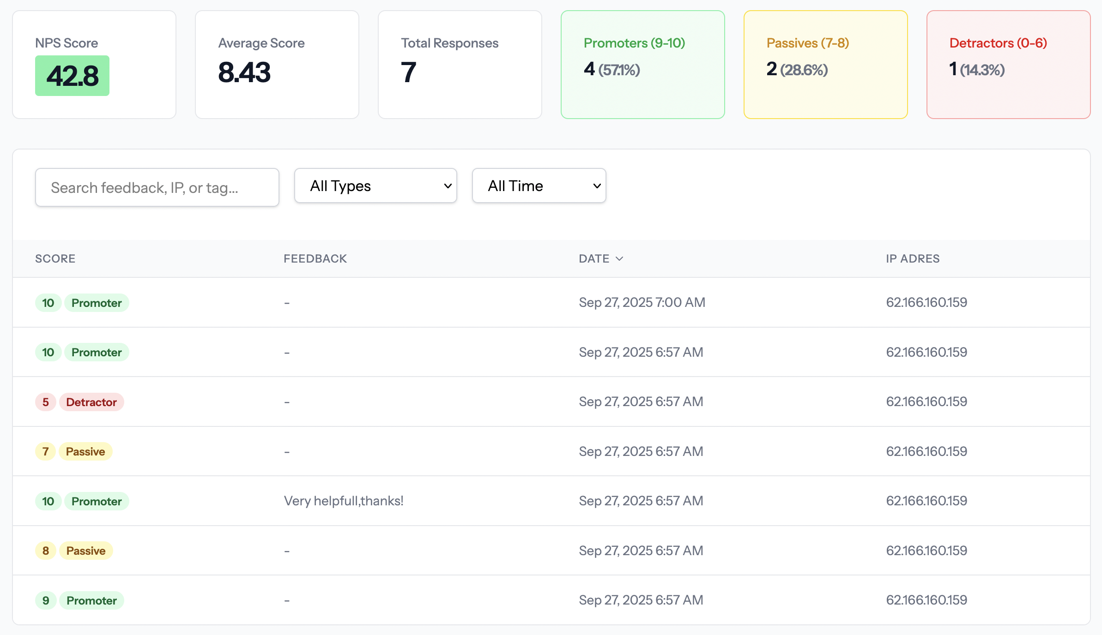Click IP address 62.166.160.159 in first row
The image size is (1102, 635).
click(x=926, y=302)
